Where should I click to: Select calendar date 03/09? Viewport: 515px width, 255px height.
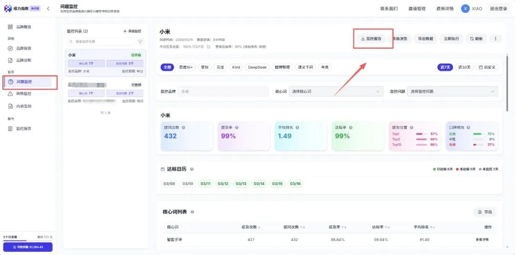click(169, 184)
